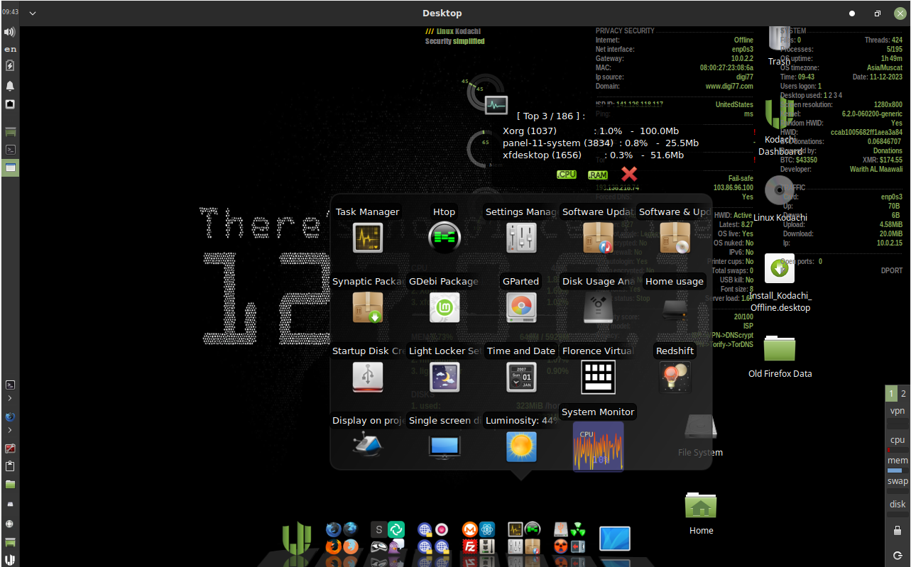Switch to workspace 1
The image size is (911, 567).
[892, 394]
